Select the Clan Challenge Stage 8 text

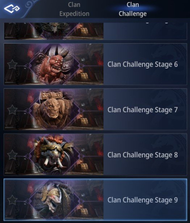coord(142,155)
